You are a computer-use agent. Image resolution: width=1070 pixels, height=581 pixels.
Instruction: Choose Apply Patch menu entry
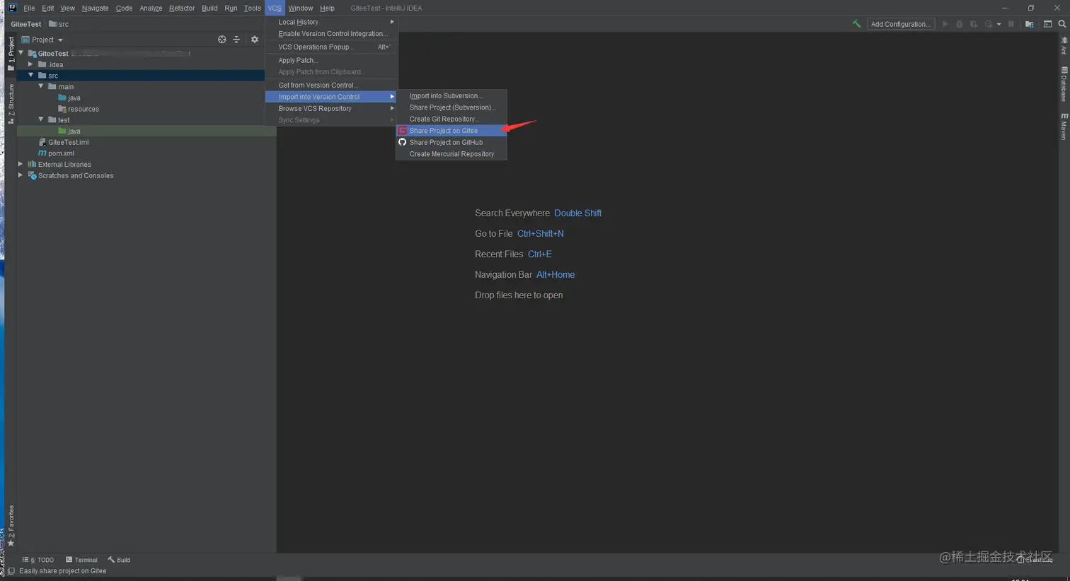tap(331, 60)
